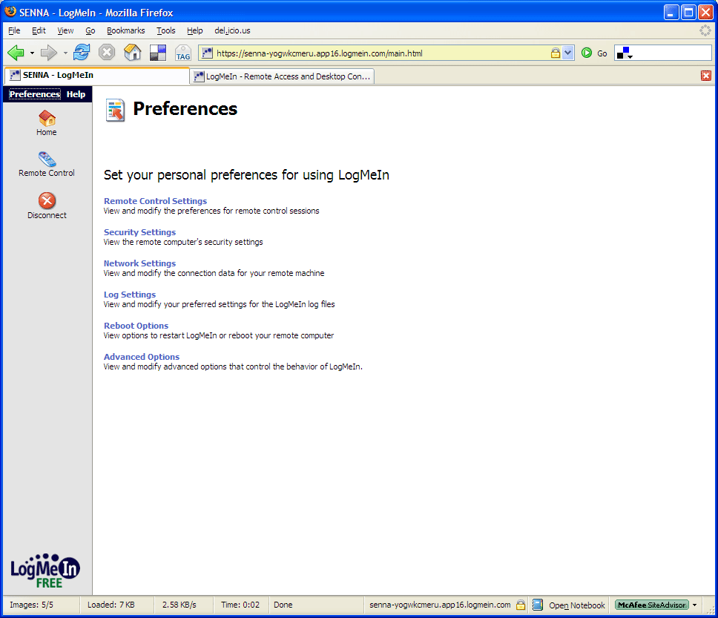Screen dimensions: 718x618
Task: Click the del.icio.us bookmarks toolbar icon
Action: click(x=158, y=53)
